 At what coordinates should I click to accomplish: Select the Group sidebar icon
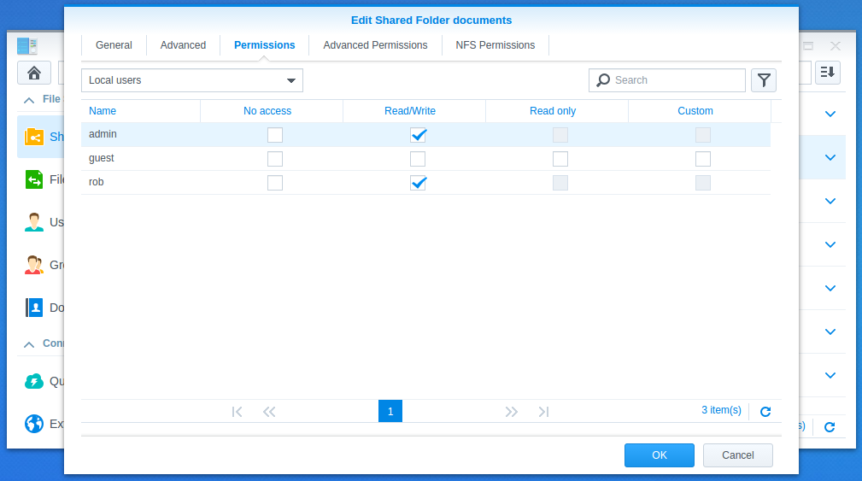pyautogui.click(x=34, y=265)
